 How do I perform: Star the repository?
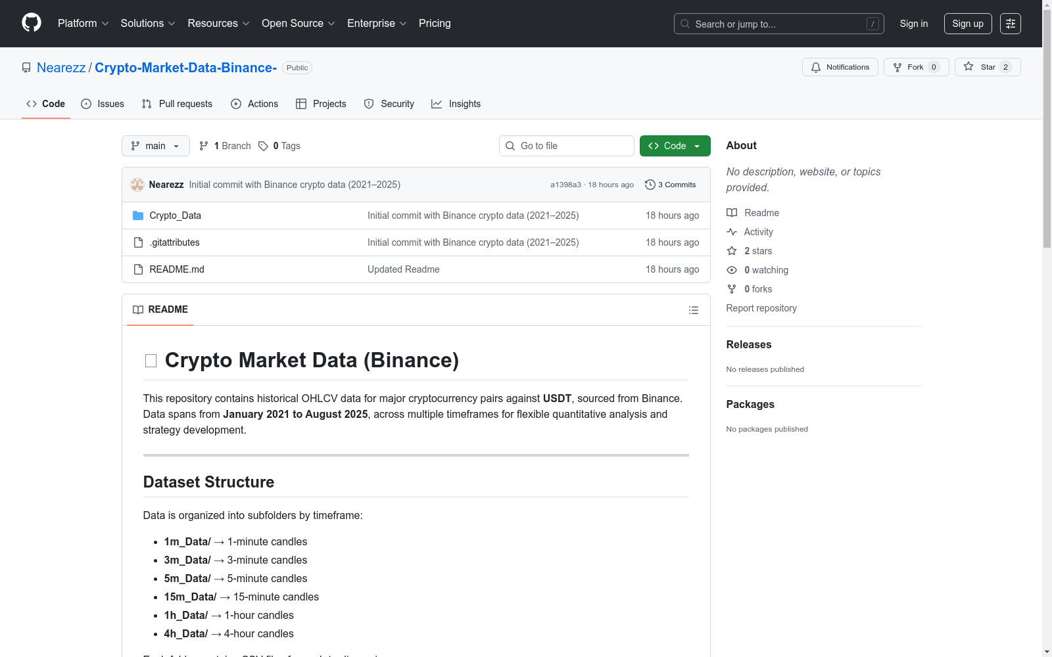point(987,67)
